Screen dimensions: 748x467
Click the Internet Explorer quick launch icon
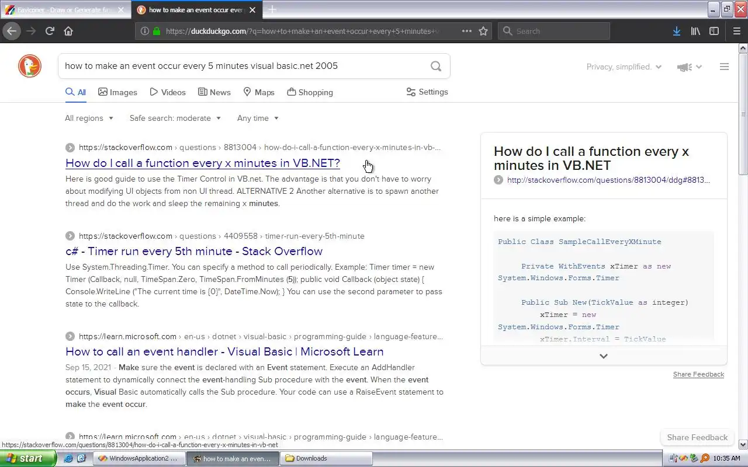68,458
